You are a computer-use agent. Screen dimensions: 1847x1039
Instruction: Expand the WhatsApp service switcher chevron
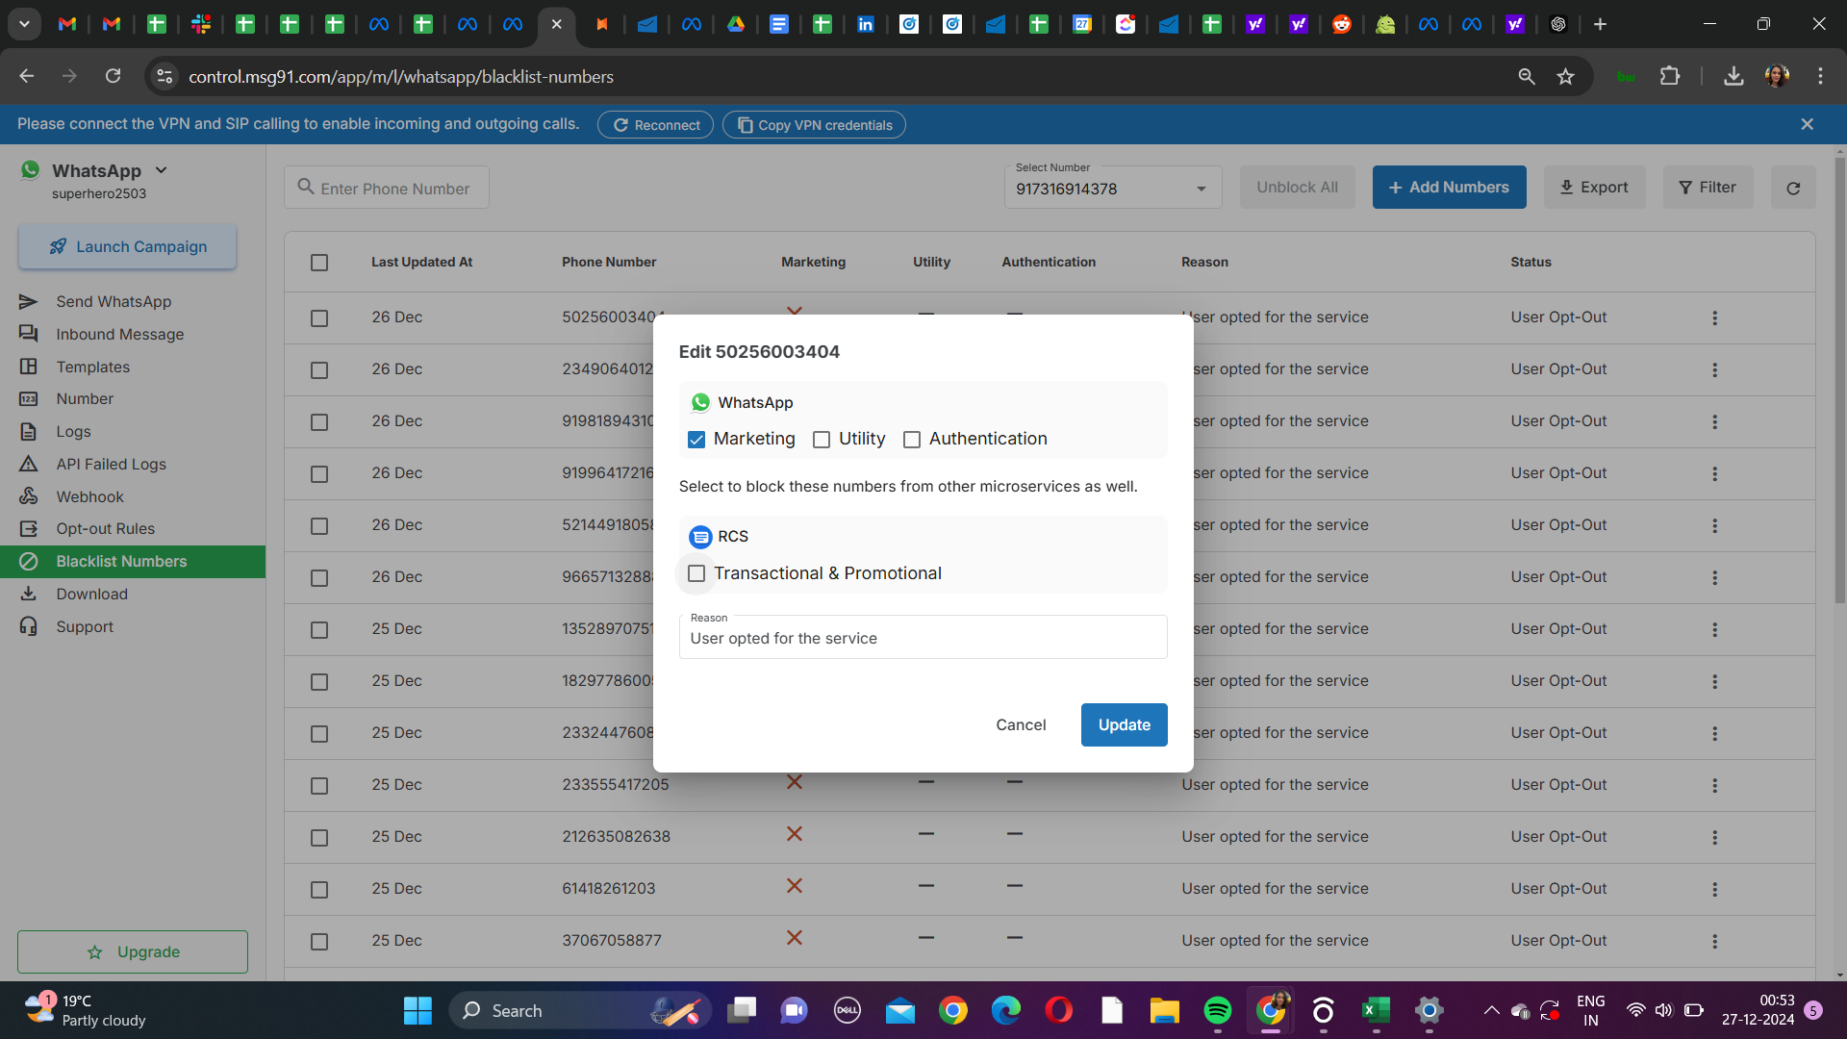162,170
